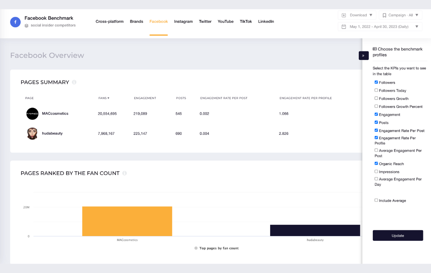
Task: Enable the Include Average checkbox
Action: 376,200
